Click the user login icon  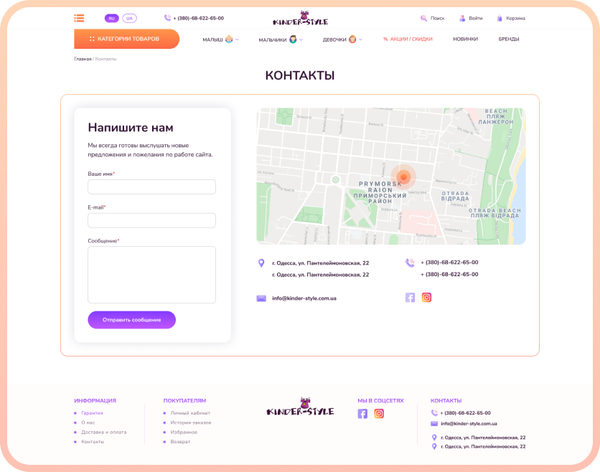click(462, 18)
